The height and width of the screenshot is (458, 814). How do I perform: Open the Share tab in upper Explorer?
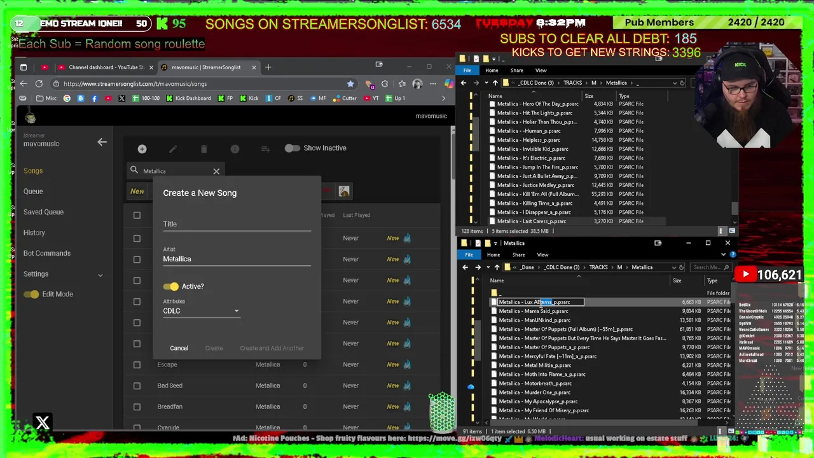(516, 70)
